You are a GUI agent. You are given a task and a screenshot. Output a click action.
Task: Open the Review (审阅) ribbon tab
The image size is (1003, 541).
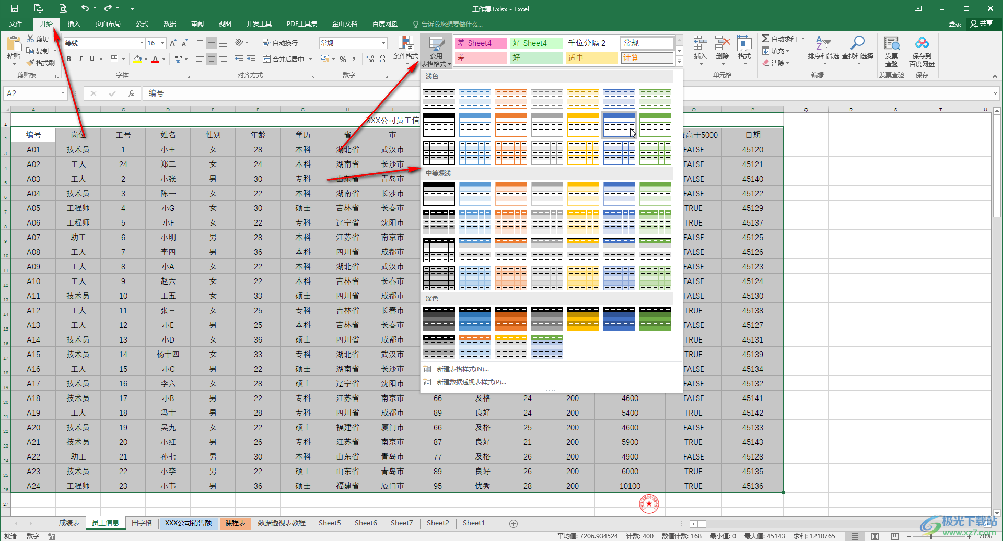[197, 23]
